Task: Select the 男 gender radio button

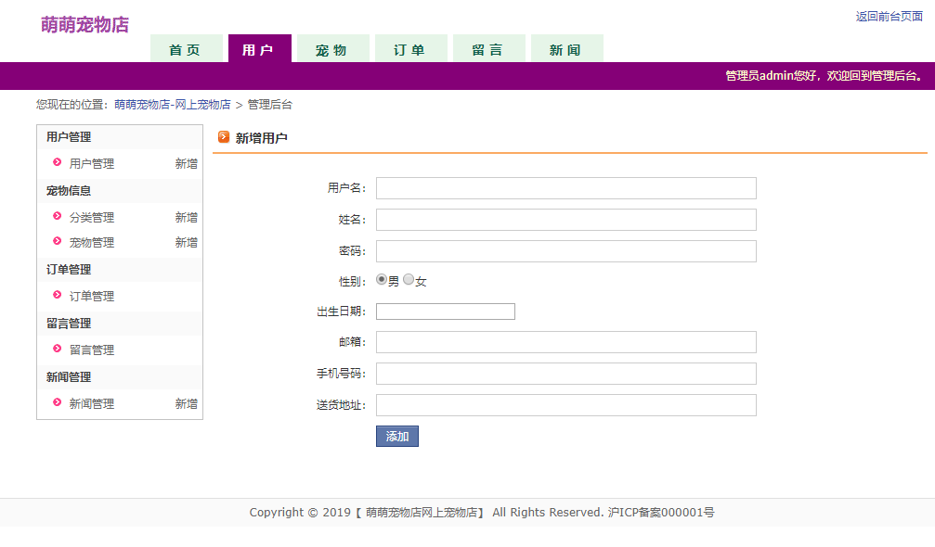Action: (381, 279)
